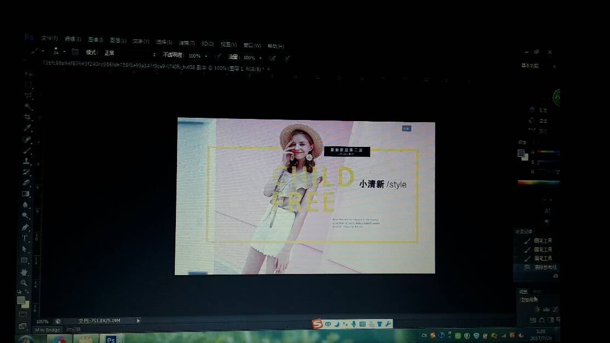Open the 基本功能 workspace dropdown
Image resolution: width=610 pixels, height=343 pixels.
pyautogui.click(x=539, y=66)
